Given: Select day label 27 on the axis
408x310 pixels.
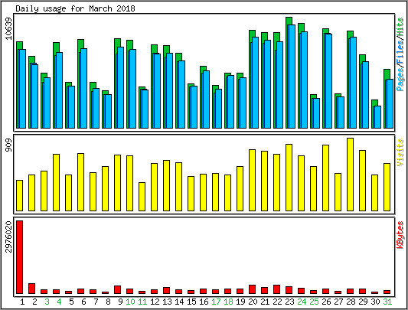Looking at the screenshot, I should coord(338,302).
